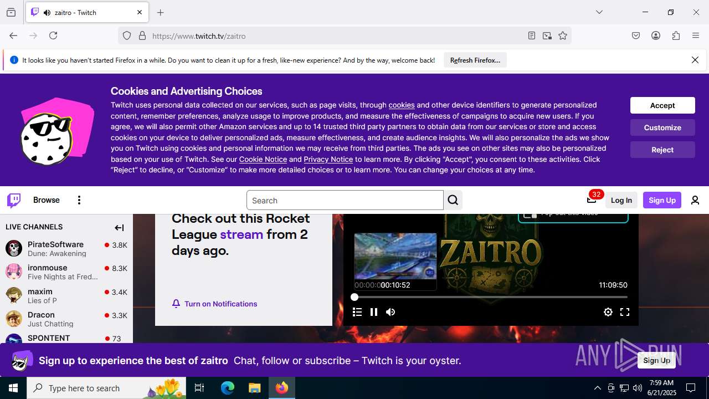Click the search magnifier button
This screenshot has width=709, height=399.
click(x=453, y=200)
